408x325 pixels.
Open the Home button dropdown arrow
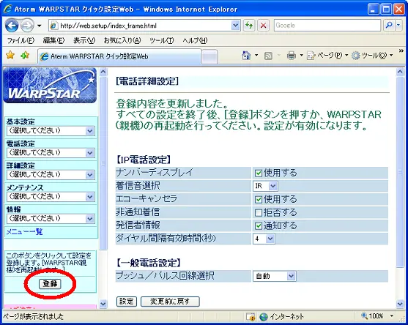pyautogui.click(x=256, y=55)
